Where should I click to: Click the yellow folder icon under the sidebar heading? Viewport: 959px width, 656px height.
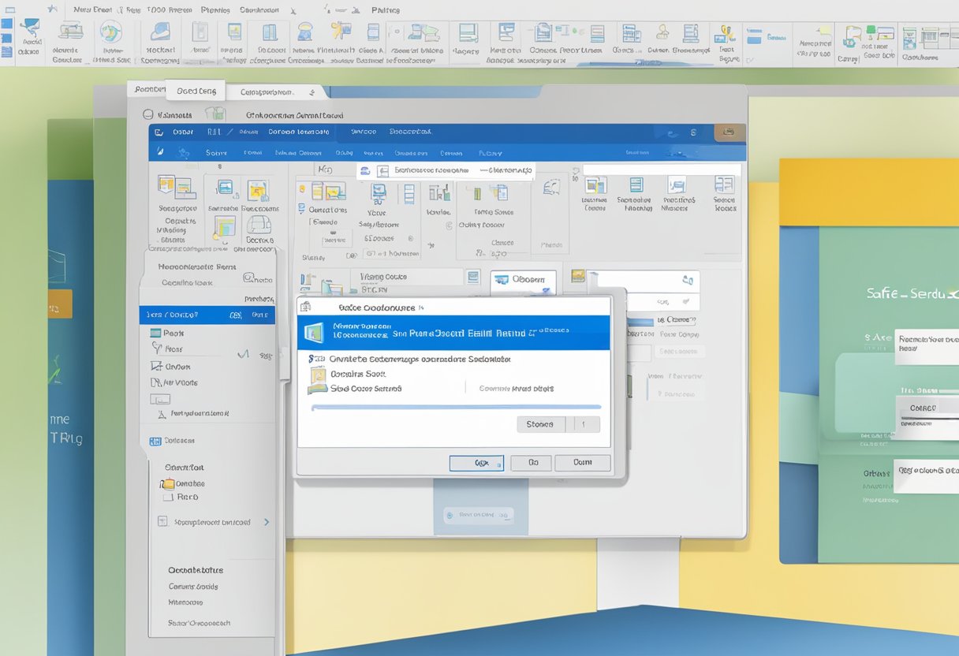point(168,483)
